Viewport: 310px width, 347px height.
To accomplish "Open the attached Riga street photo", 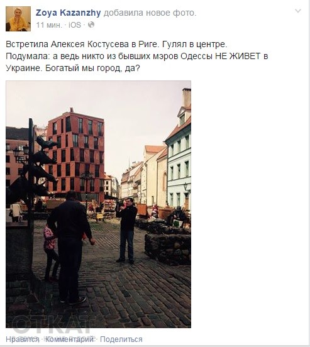I will pyautogui.click(x=98, y=204).
